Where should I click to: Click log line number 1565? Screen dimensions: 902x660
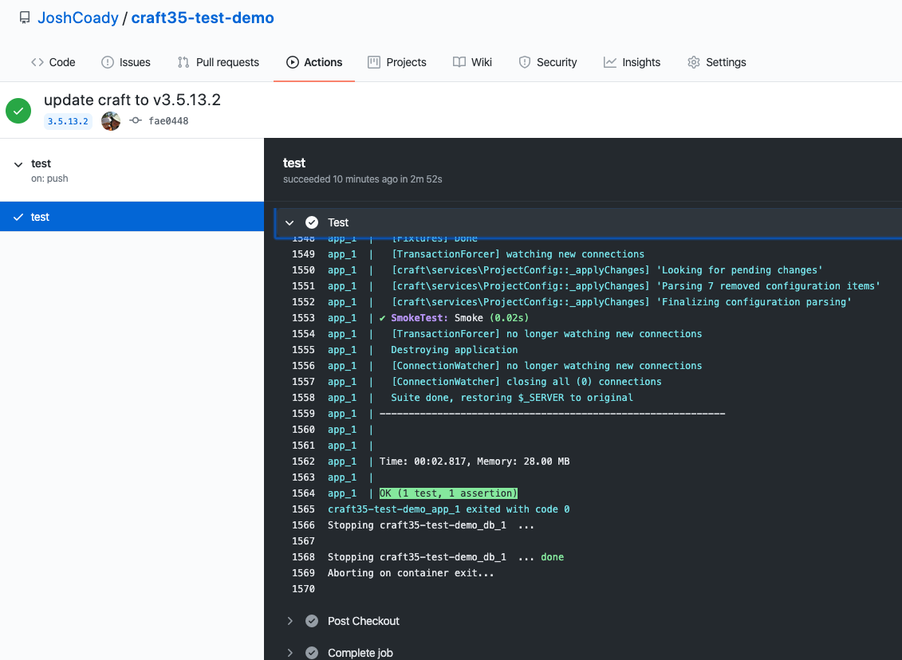(303, 509)
